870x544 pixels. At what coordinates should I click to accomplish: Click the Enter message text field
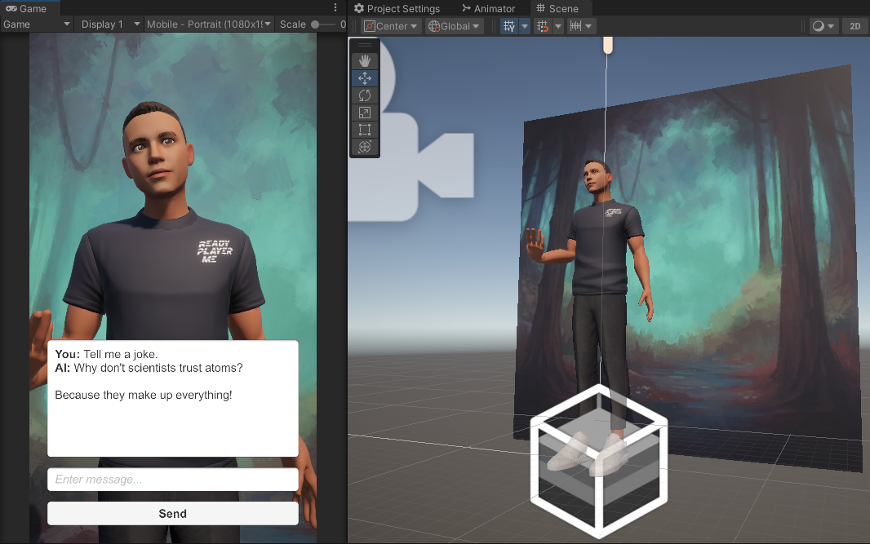(x=172, y=480)
